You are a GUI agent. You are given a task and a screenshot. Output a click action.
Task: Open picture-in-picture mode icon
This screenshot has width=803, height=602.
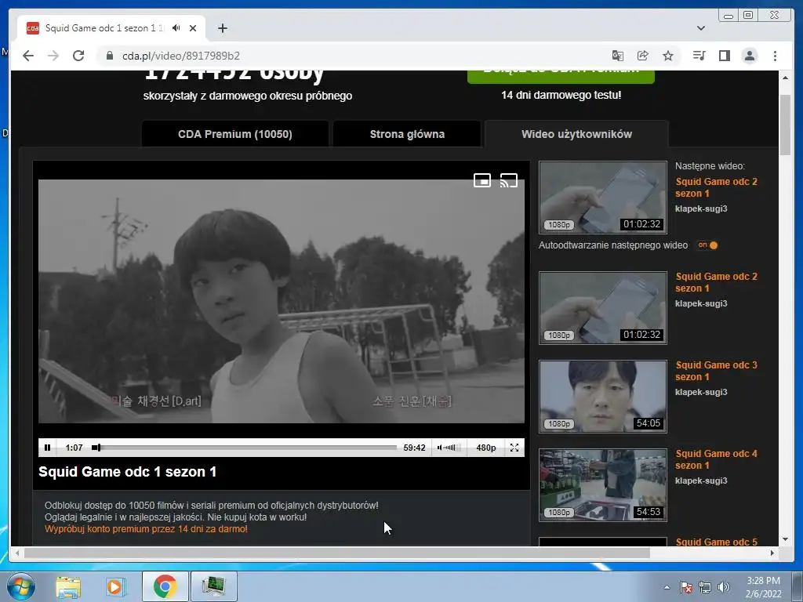482,180
